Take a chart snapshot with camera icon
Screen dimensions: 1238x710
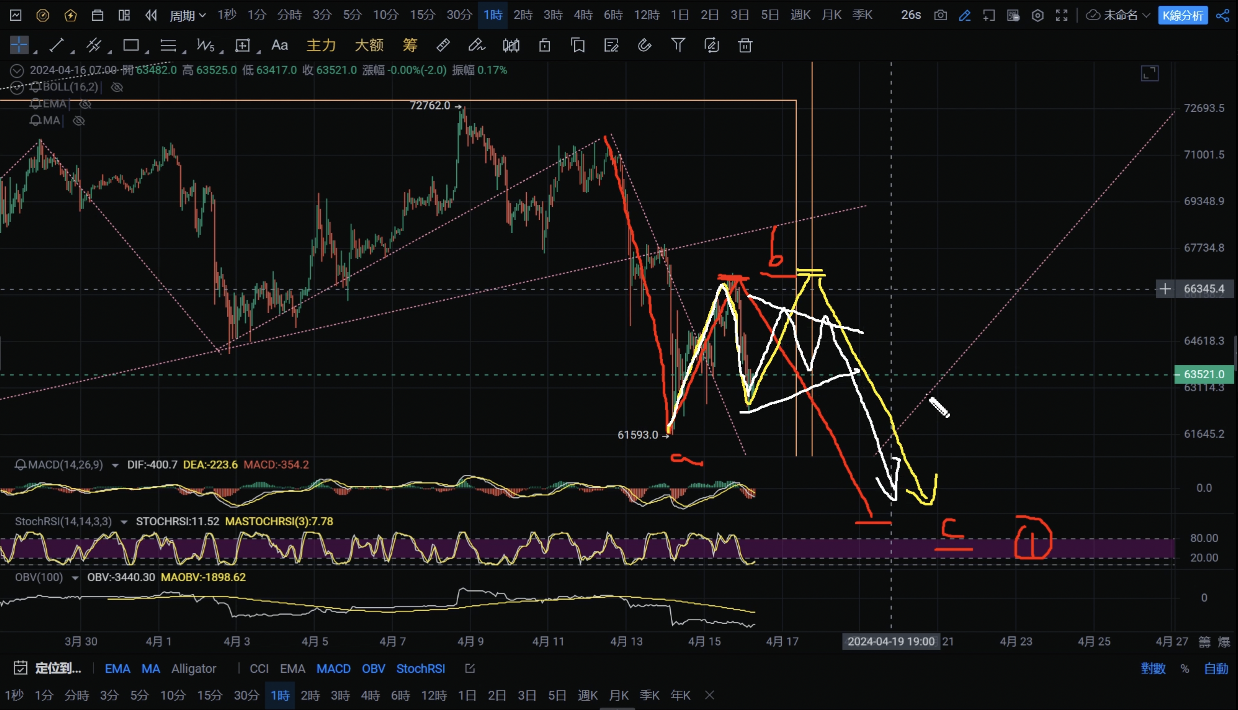point(941,15)
